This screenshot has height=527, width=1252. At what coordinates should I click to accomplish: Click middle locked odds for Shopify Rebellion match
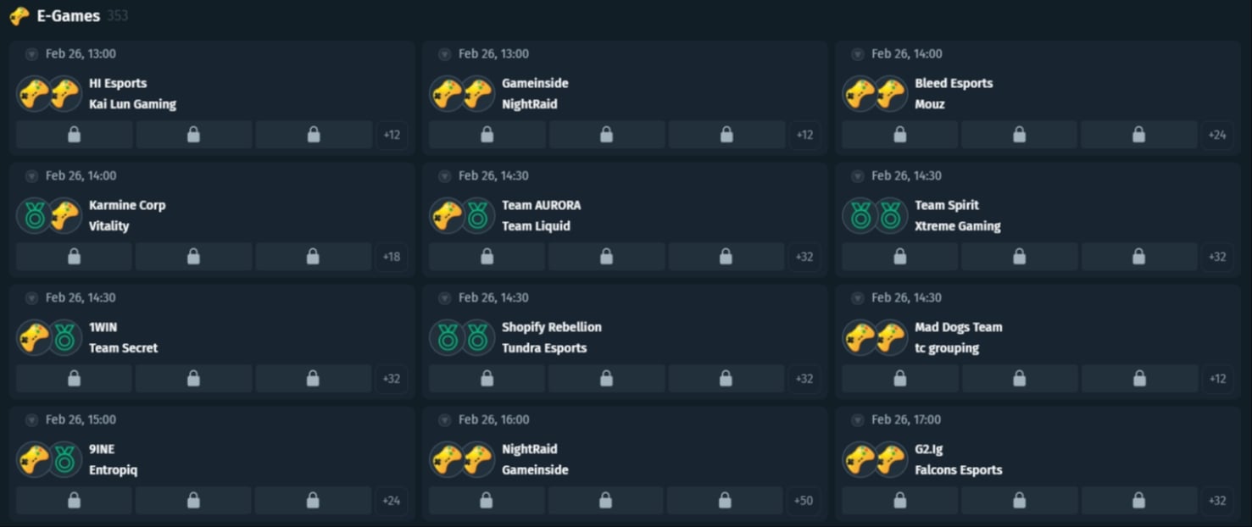click(x=607, y=379)
